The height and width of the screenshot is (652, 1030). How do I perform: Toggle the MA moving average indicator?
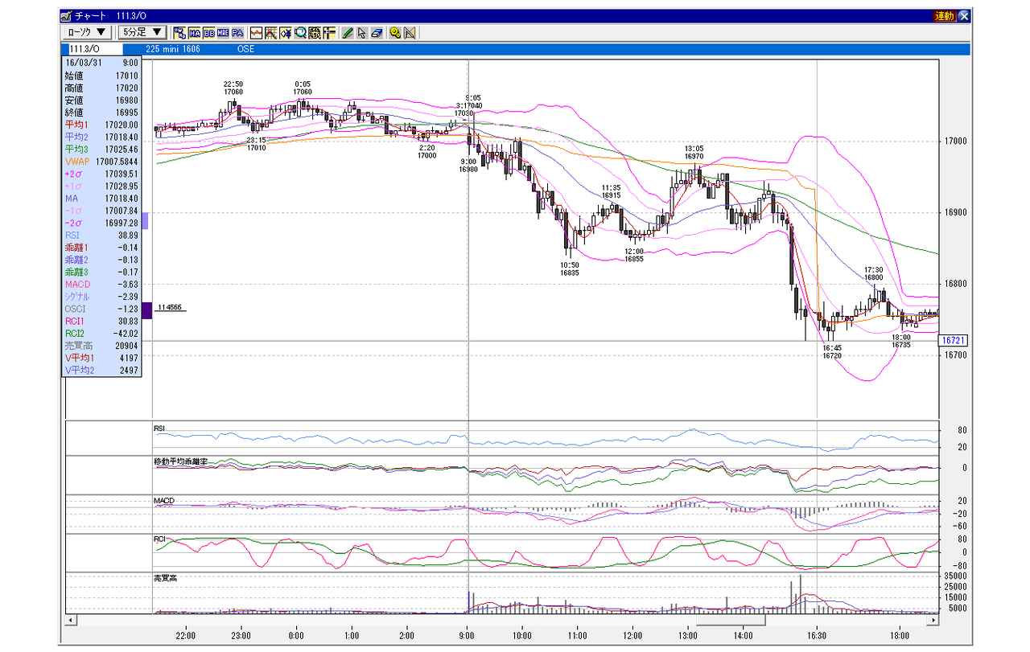195,33
